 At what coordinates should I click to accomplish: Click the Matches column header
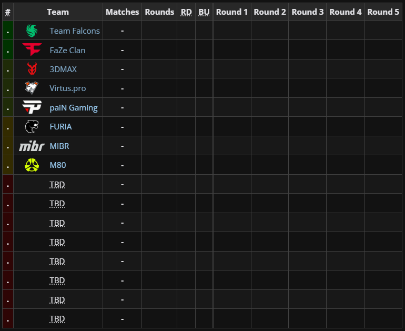pyautogui.click(x=122, y=12)
